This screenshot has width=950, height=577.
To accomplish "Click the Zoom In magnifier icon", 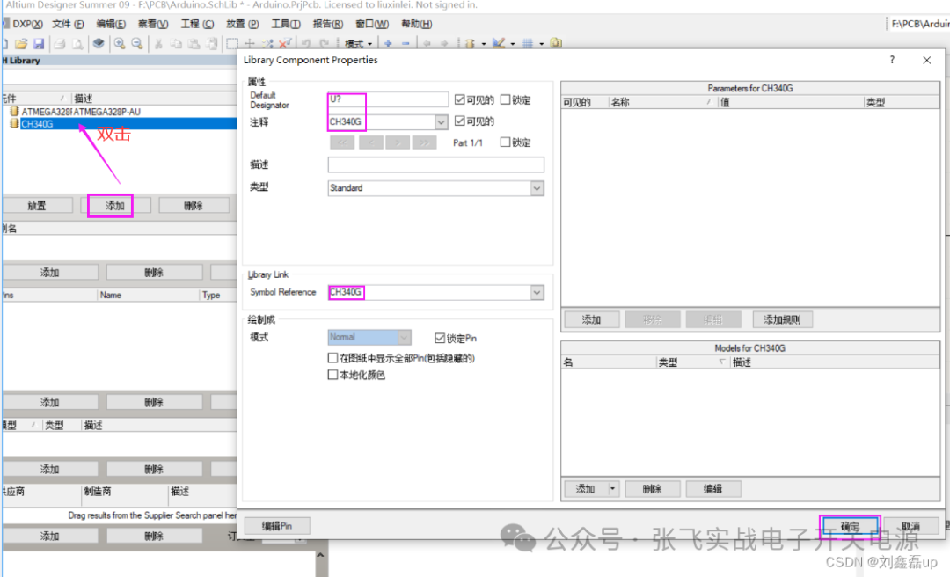I will tap(119, 43).
